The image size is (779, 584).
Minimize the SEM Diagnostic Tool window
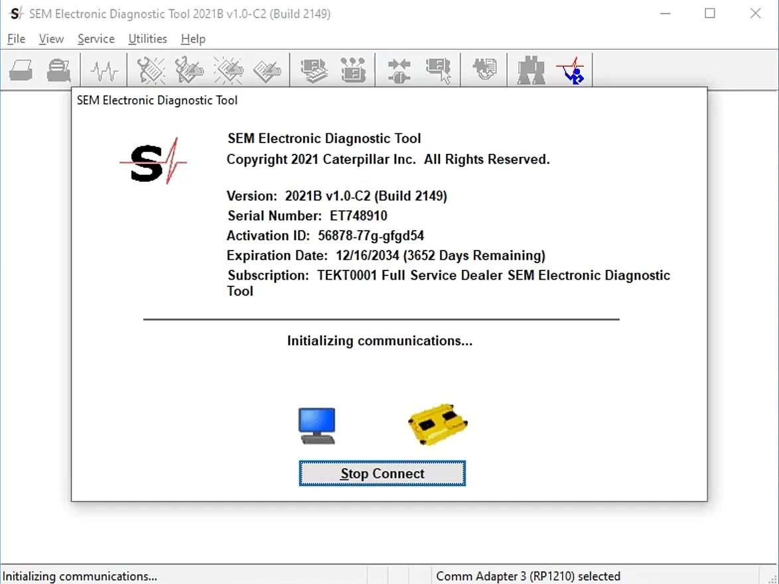click(x=666, y=13)
